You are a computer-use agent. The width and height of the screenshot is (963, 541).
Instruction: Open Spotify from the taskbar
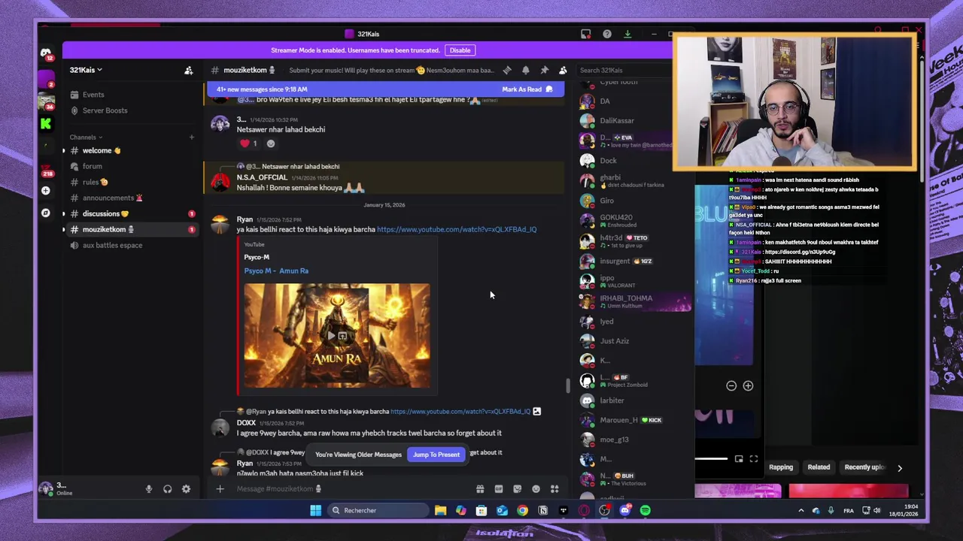point(646,511)
